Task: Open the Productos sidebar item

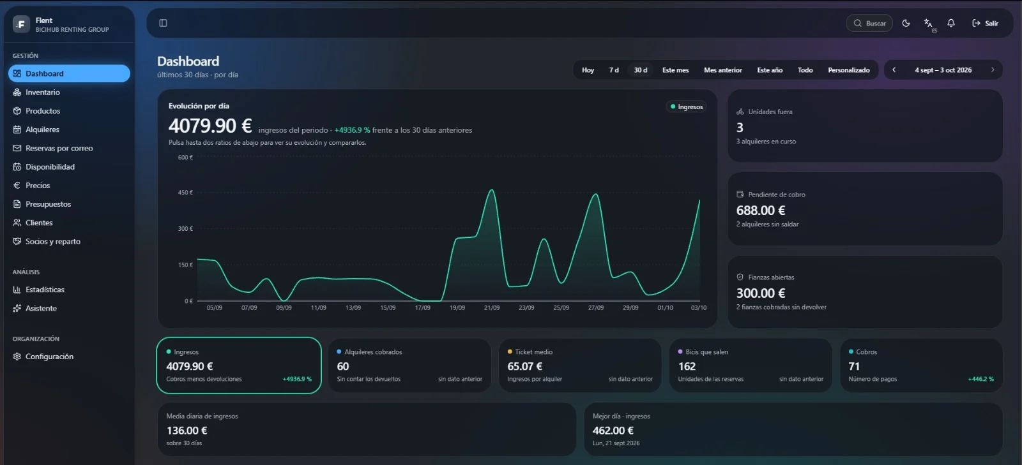Action: pyautogui.click(x=69, y=111)
